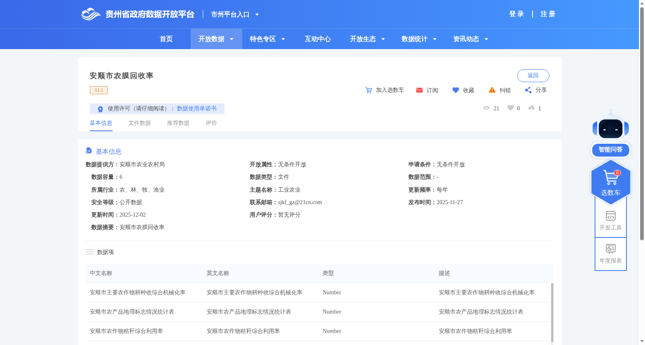Click the shopping cart icon beside 加入选数车

point(369,90)
